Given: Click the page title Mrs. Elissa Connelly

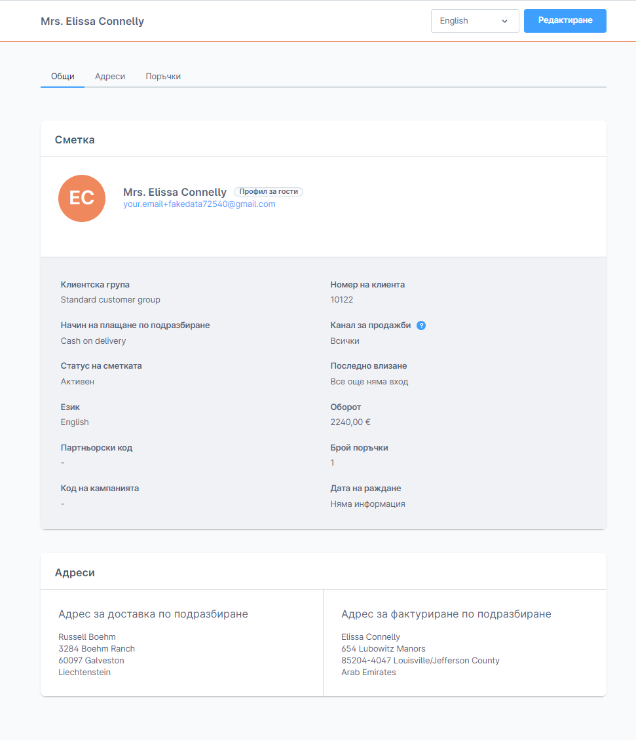Looking at the screenshot, I should point(92,21).
